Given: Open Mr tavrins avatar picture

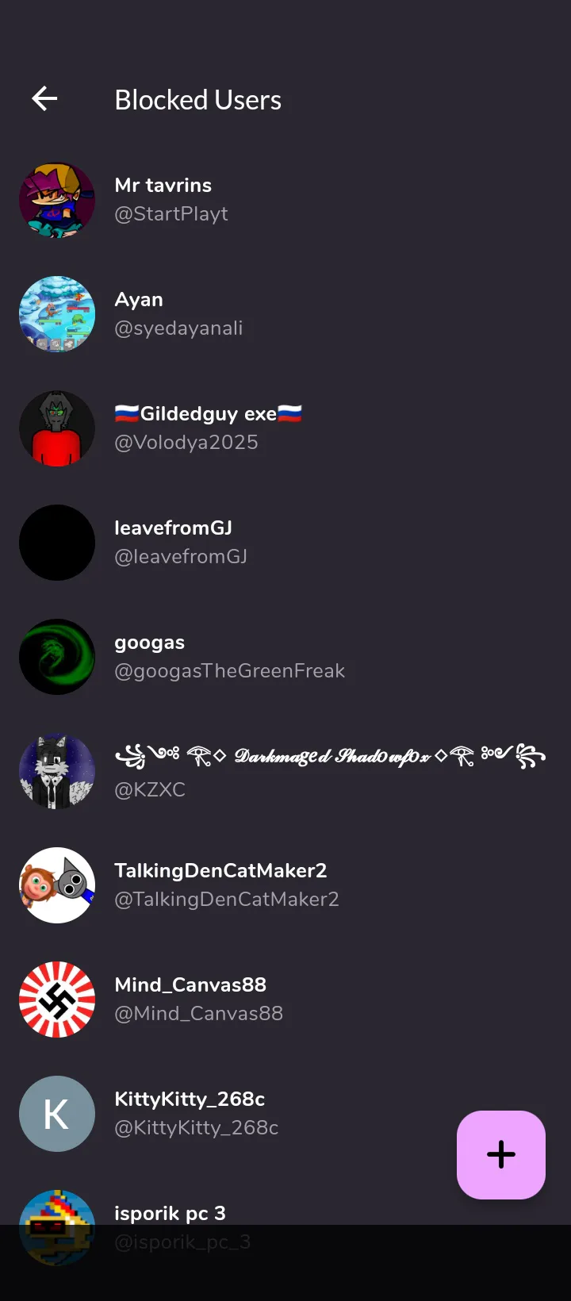Looking at the screenshot, I should pyautogui.click(x=57, y=201).
